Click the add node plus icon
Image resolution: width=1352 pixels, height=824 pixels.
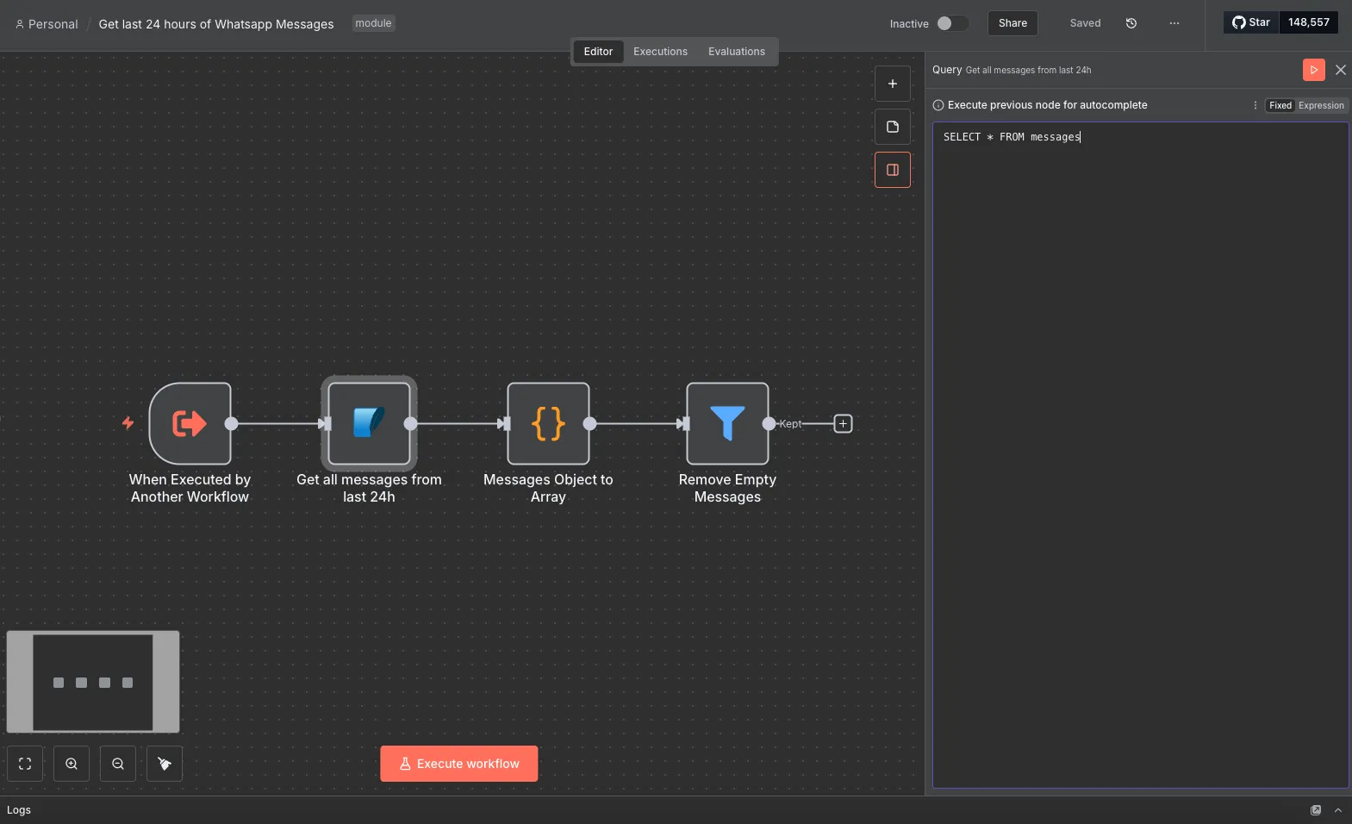[893, 84]
